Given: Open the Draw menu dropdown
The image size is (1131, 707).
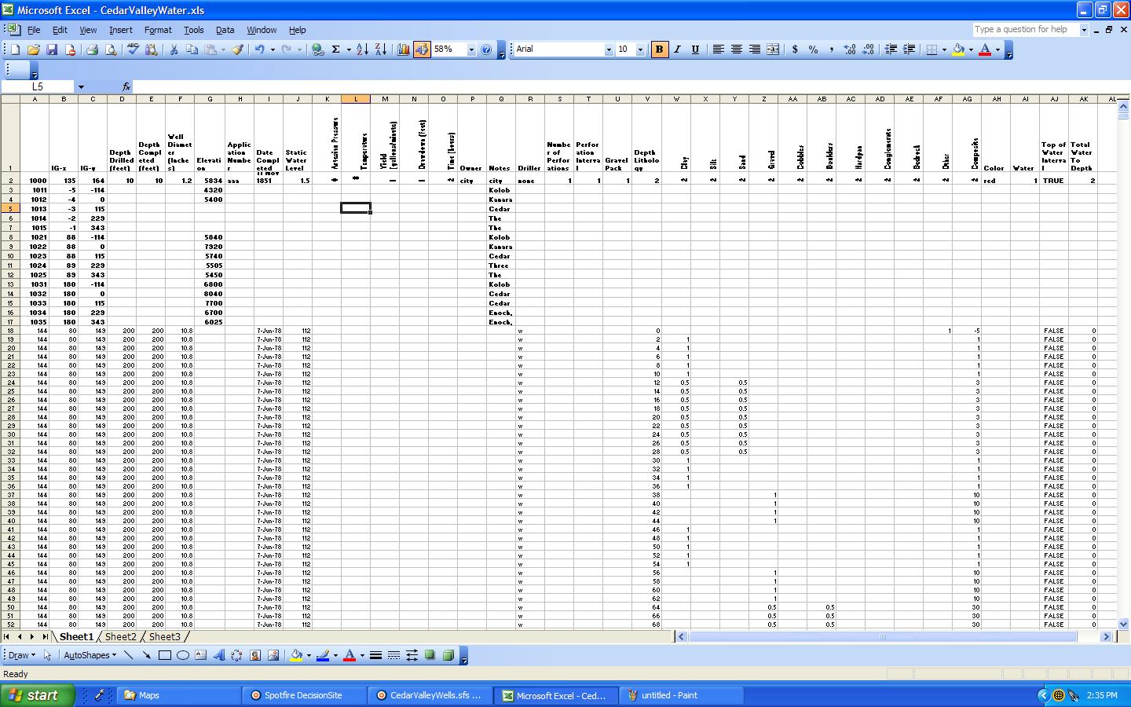Looking at the screenshot, I should 21,655.
